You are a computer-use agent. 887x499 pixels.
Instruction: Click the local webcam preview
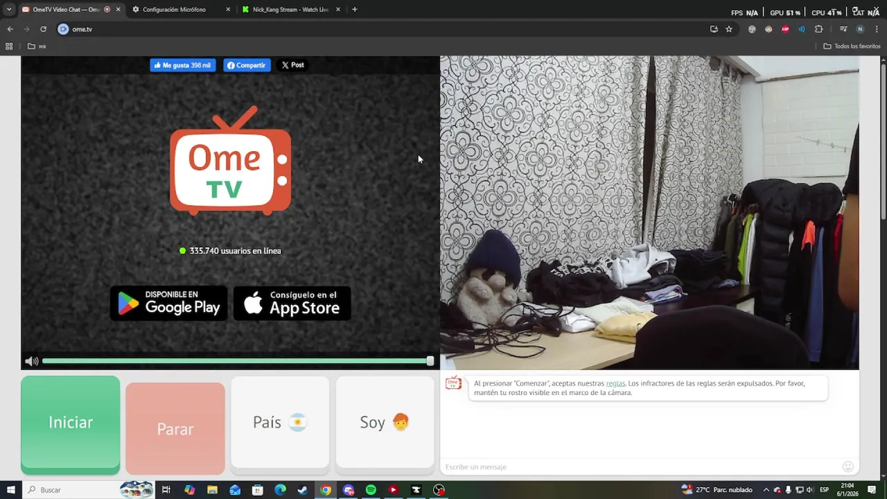point(649,213)
